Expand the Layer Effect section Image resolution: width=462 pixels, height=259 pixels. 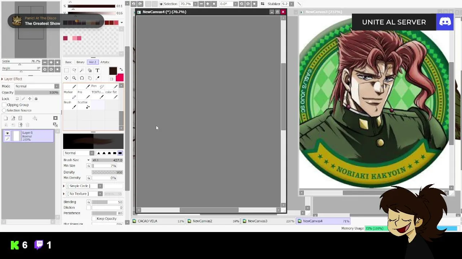(x=2, y=79)
